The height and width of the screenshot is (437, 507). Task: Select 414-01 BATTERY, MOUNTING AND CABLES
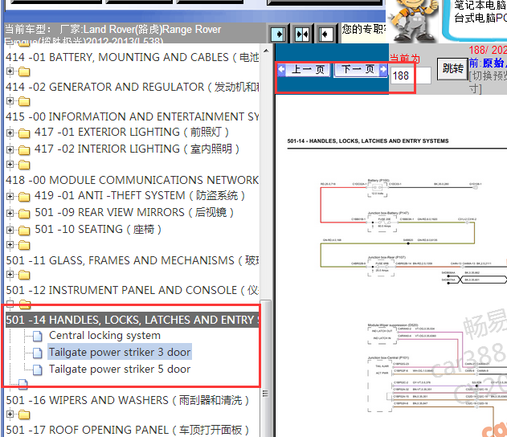pos(133,57)
